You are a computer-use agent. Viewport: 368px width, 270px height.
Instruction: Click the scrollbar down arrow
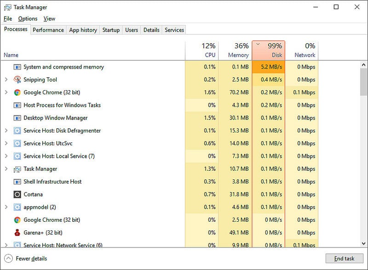(x=363, y=243)
